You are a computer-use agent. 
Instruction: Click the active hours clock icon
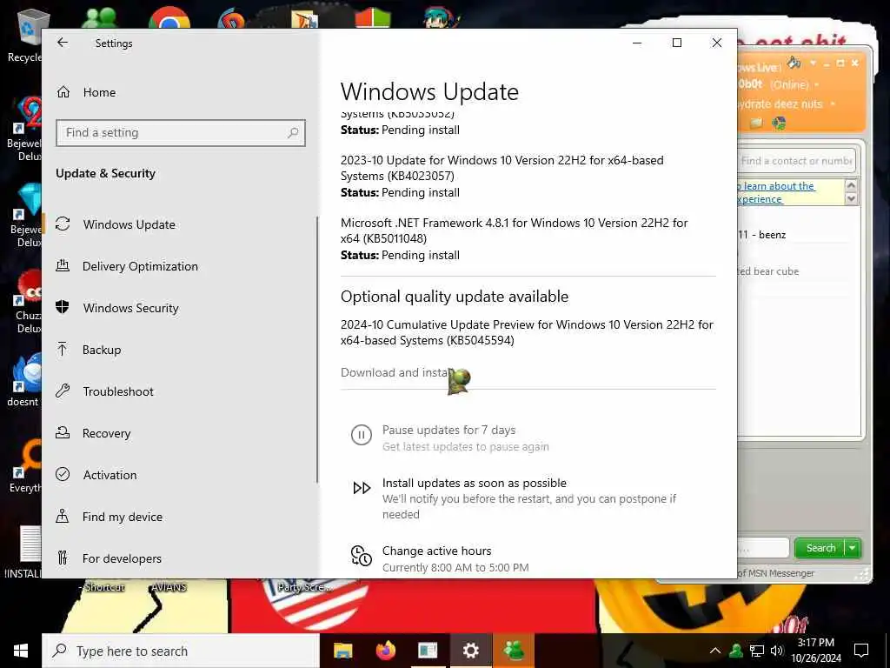pyautogui.click(x=361, y=556)
